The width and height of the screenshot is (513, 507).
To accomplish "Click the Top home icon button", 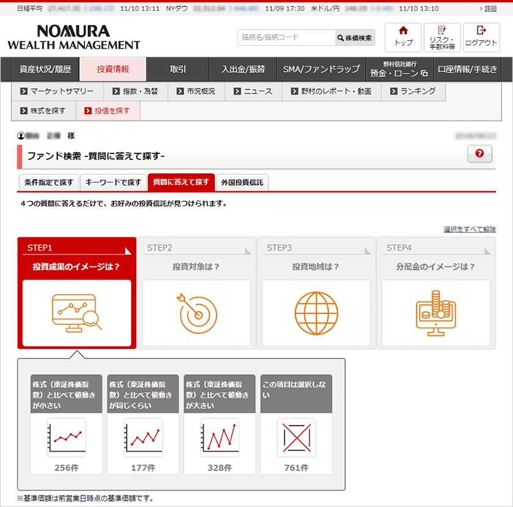I will [403, 37].
